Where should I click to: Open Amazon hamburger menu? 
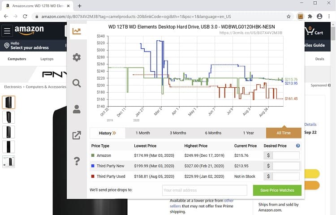click(x=7, y=30)
